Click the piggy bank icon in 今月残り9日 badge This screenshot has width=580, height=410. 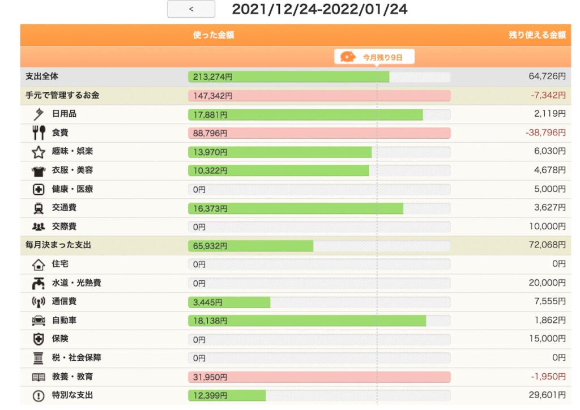pos(348,57)
